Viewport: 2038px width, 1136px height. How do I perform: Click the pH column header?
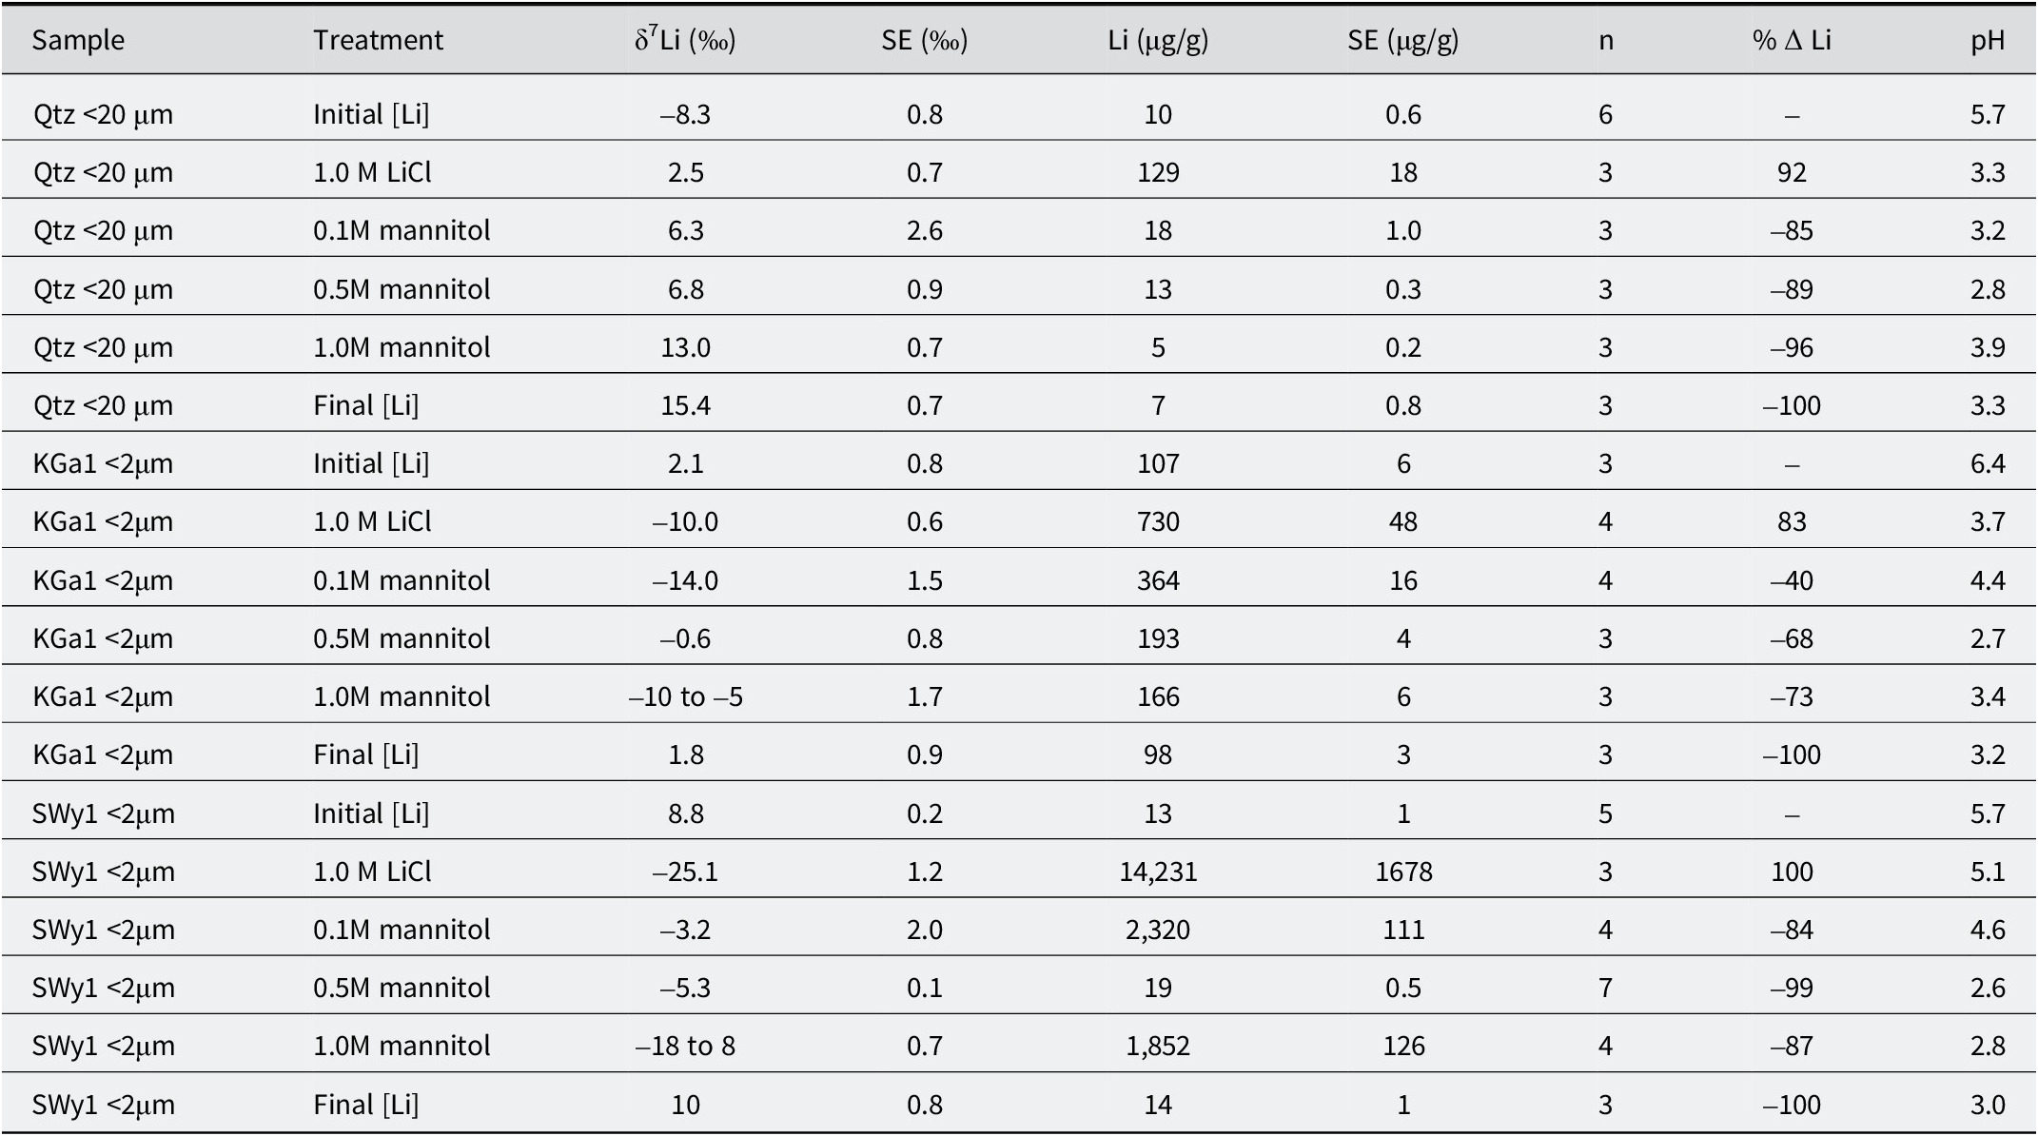coord(1988,40)
